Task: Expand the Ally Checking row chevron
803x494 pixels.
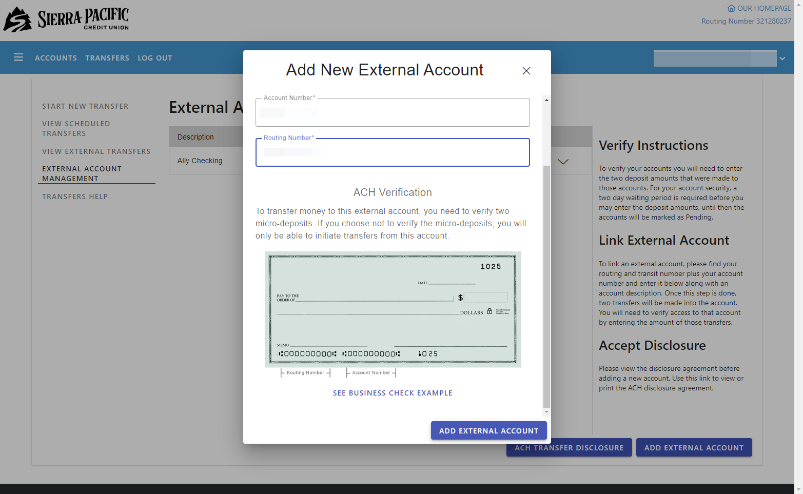Action: [x=563, y=161]
